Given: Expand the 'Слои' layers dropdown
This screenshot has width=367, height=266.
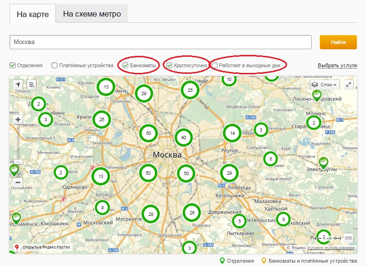Looking at the screenshot, I should click(325, 85).
